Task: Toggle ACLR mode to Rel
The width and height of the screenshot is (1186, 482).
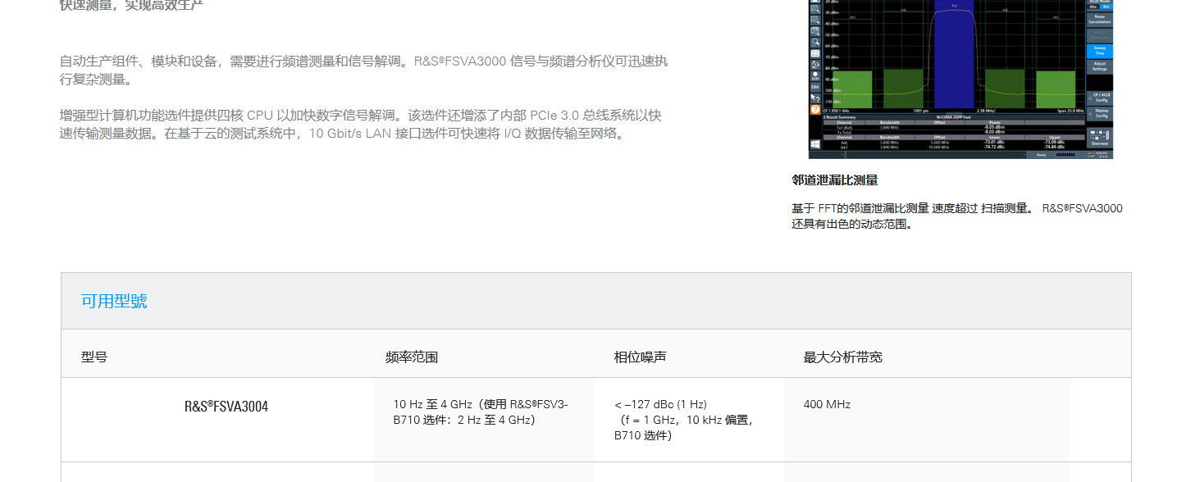Action: click(1106, 7)
